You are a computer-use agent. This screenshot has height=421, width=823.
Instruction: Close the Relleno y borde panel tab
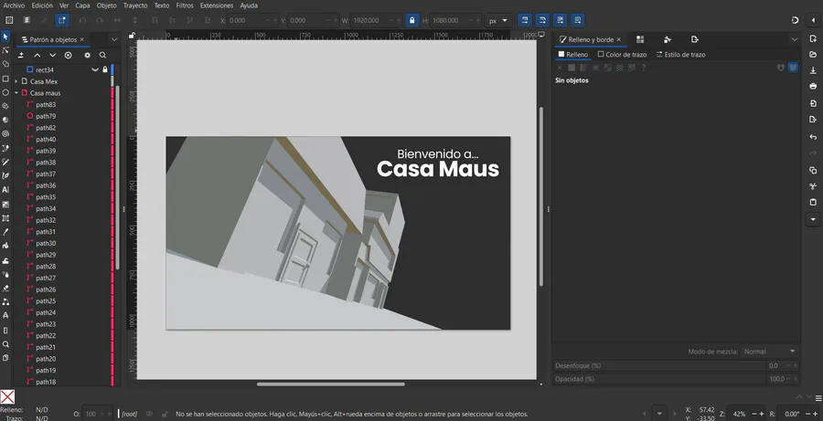[619, 39]
